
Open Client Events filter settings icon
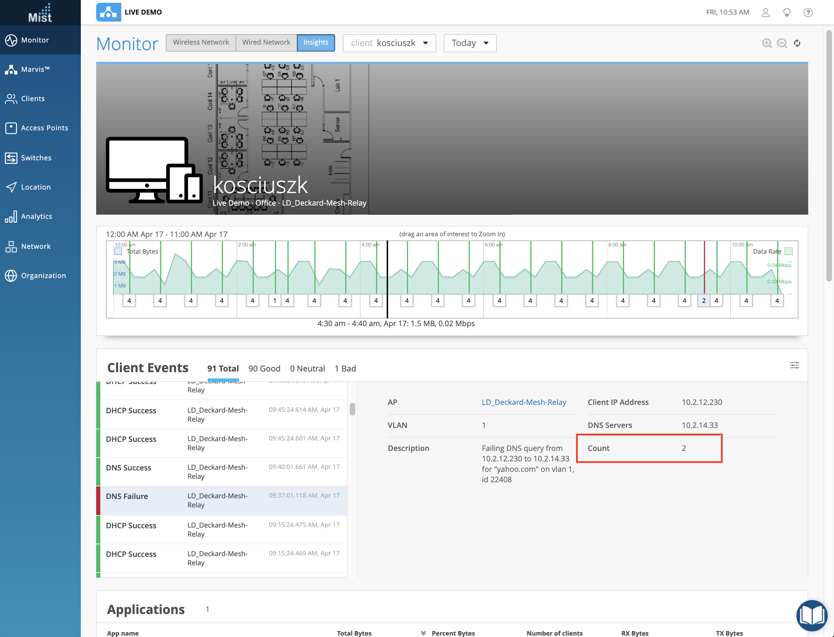pyautogui.click(x=794, y=365)
